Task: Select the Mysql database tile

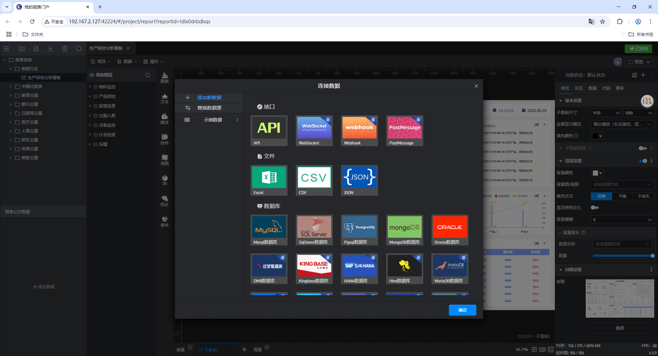Action: coord(269,230)
